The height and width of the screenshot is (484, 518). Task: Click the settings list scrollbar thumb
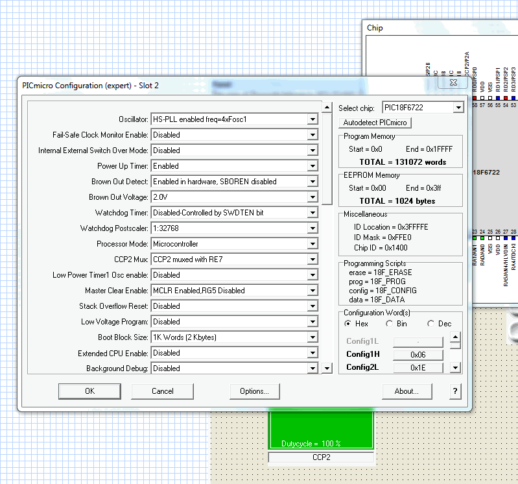point(327,159)
